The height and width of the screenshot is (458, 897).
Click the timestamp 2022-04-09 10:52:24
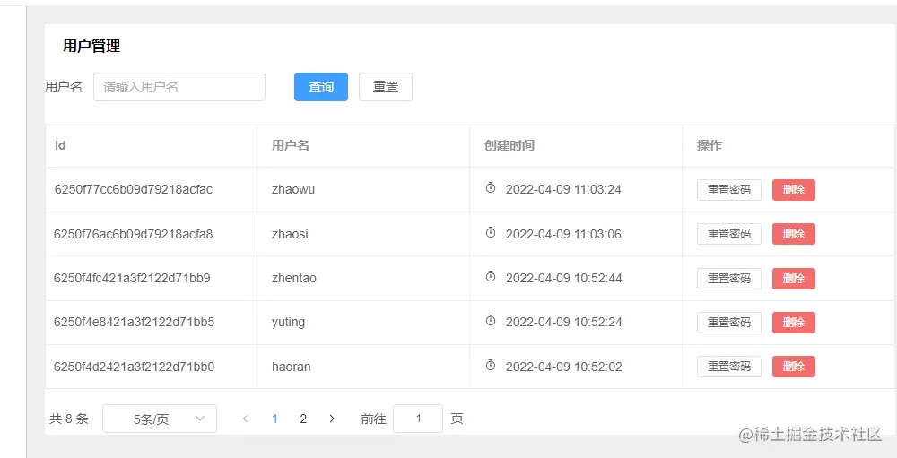tap(564, 322)
